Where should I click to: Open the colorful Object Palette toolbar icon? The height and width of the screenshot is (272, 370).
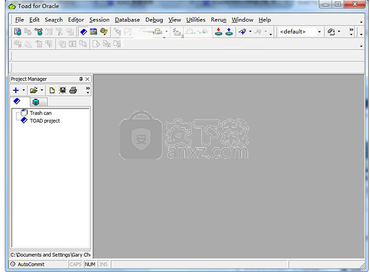(x=93, y=32)
